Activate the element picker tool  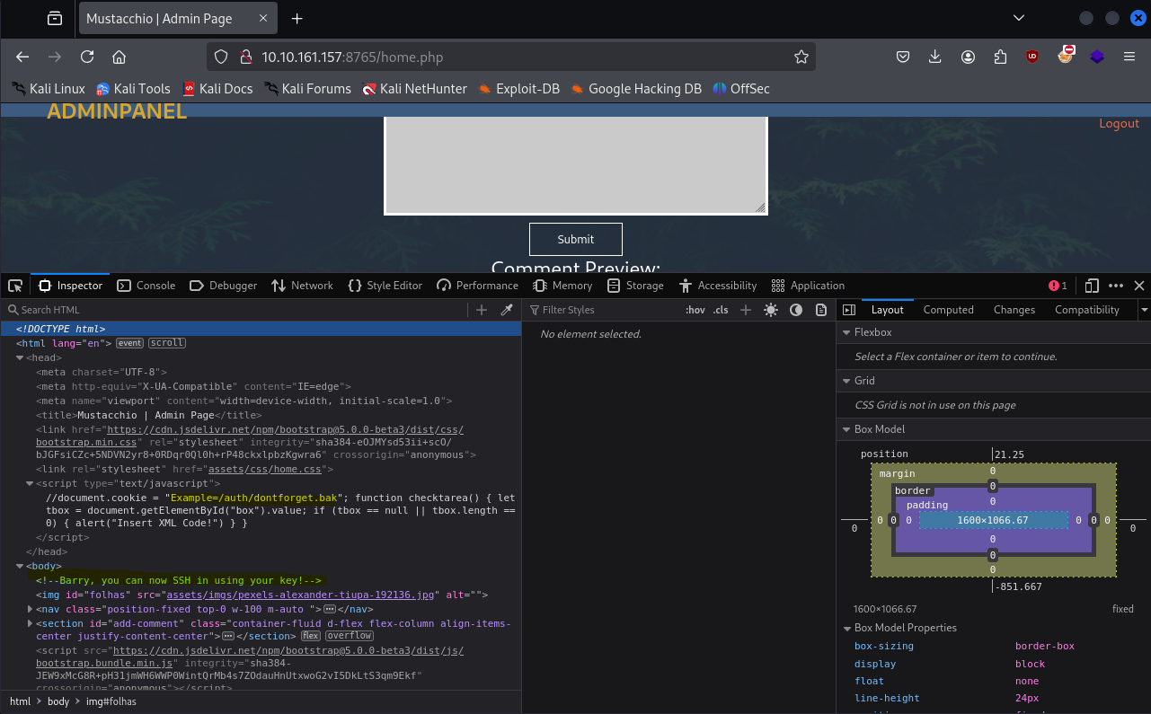(x=15, y=286)
